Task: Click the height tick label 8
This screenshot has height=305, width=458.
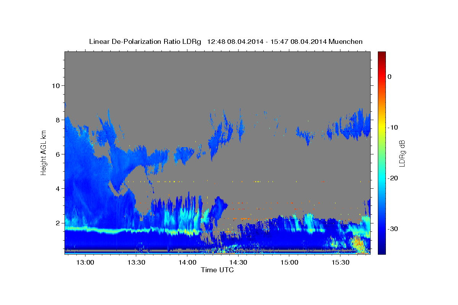Action: pos(57,120)
